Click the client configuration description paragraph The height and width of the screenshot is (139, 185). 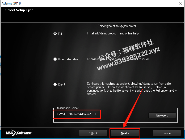(x=132, y=89)
